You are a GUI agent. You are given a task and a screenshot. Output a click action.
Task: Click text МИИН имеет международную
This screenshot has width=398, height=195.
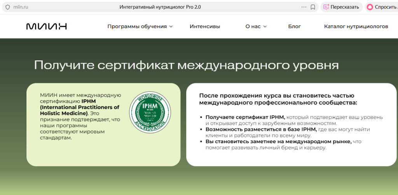click(80, 95)
